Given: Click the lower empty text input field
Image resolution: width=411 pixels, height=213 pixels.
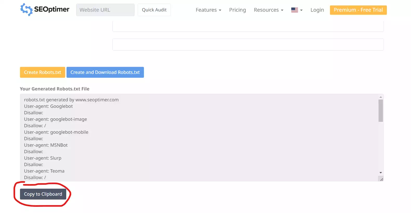Looking at the screenshot, I should (248, 44).
